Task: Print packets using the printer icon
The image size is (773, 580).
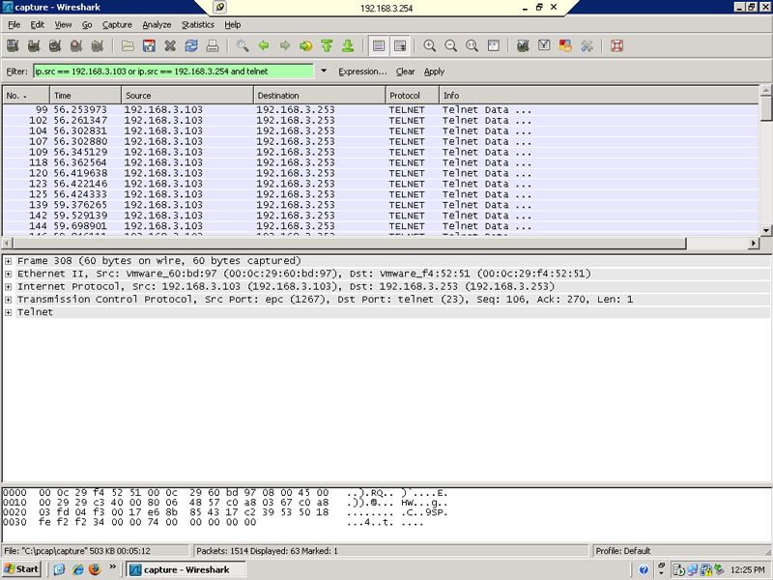Action: 213,45
